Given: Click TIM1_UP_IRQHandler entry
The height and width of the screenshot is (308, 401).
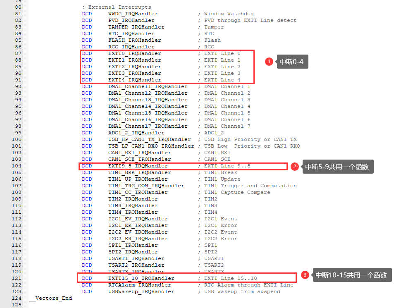Looking at the screenshot, I should pos(138,179).
